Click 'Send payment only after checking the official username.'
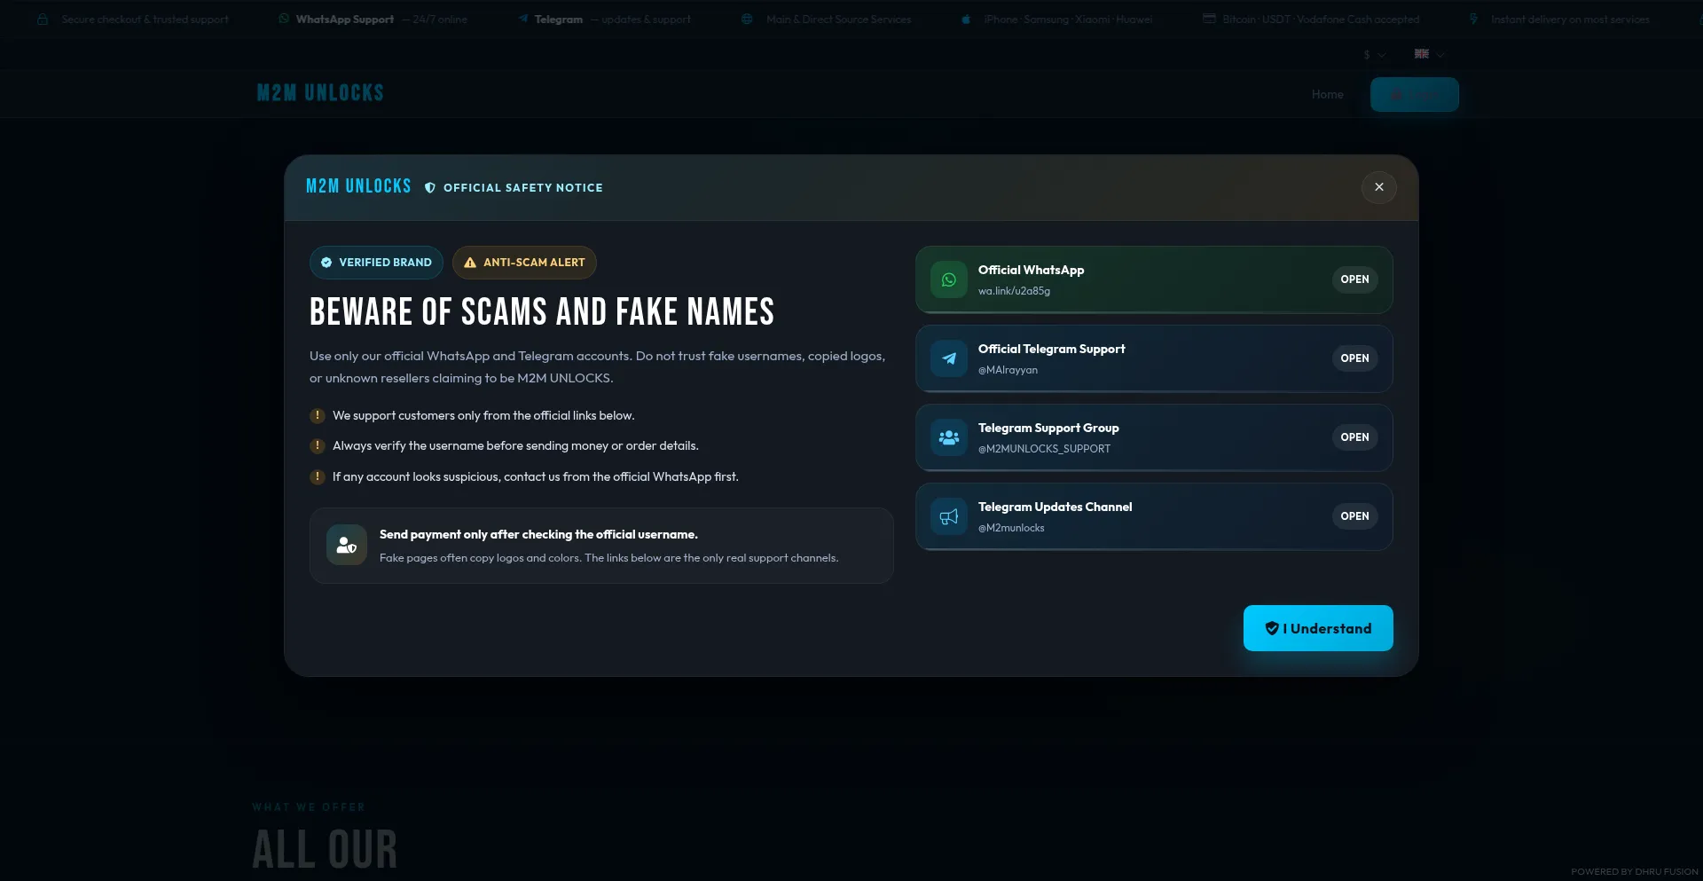The height and width of the screenshot is (881, 1703). coord(538,534)
